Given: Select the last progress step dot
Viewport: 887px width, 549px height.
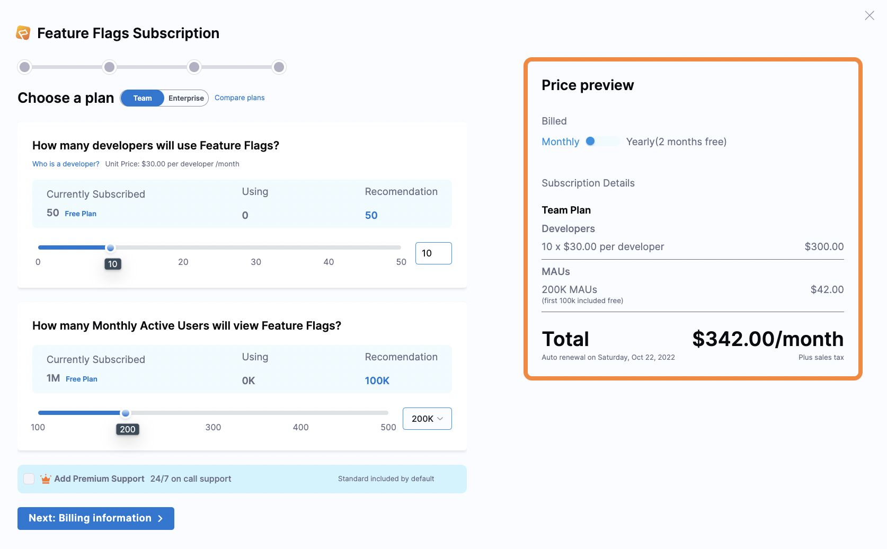Looking at the screenshot, I should pos(279,67).
